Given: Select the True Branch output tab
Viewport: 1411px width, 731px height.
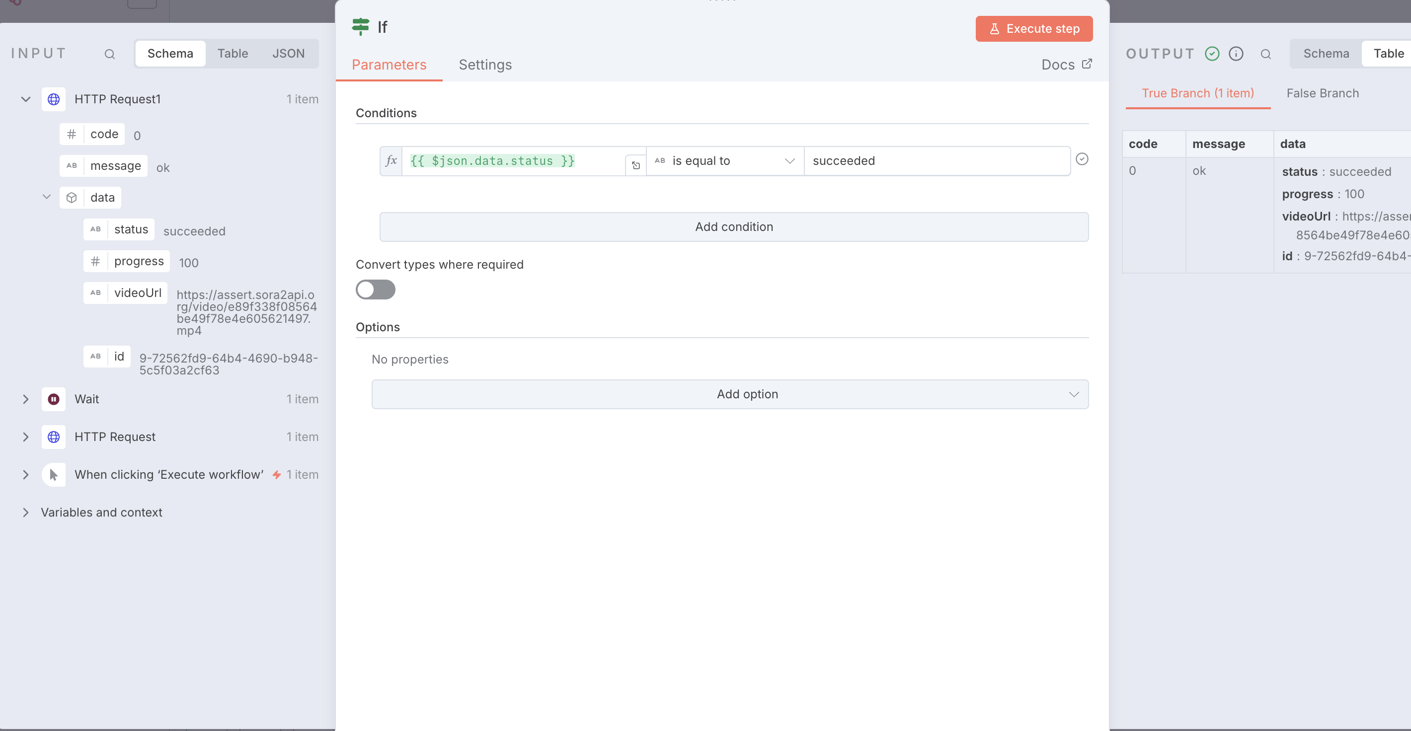Looking at the screenshot, I should point(1197,93).
